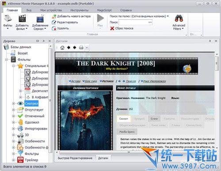Image resolution: width=221 pixels, height=171 pixels.
Task: Click the back arrow in Детали toolbar
Action: click(x=69, y=48)
